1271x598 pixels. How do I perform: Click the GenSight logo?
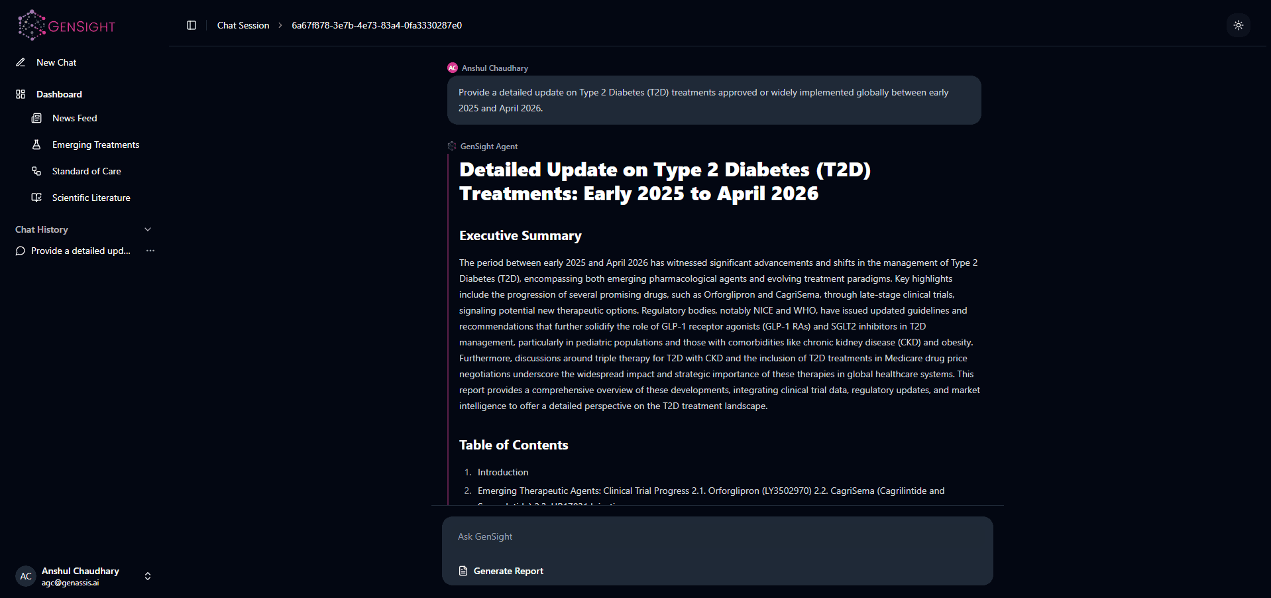tap(66, 26)
